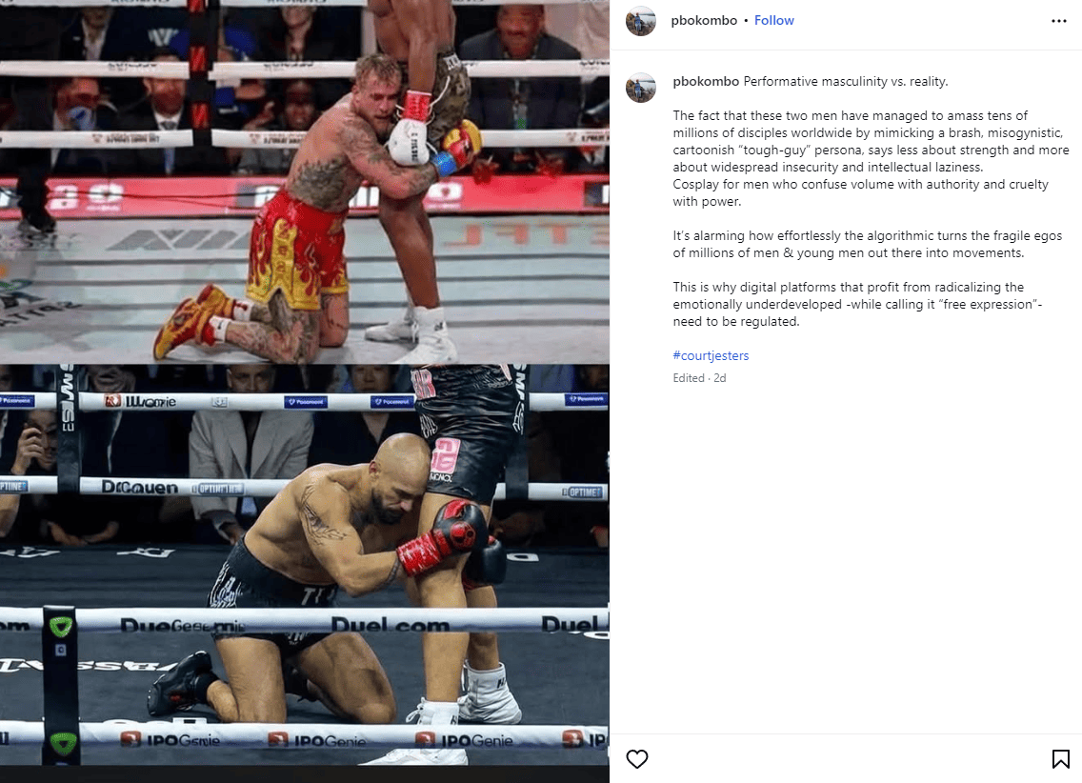The height and width of the screenshot is (783, 1082).
Task: Click the 'Performative masculinity vs. reality.' caption text
Action: point(846,81)
